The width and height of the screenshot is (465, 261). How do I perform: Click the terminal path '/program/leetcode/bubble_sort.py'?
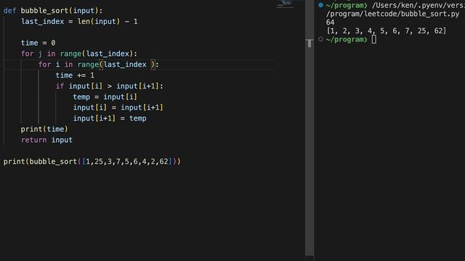[392, 14]
